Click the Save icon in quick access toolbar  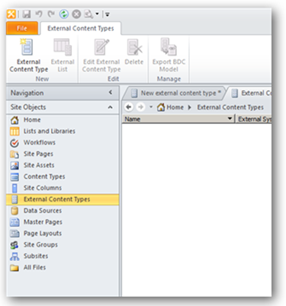(26, 14)
